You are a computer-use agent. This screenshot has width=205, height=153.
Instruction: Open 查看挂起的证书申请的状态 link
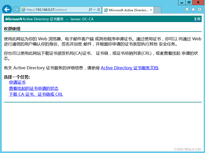click(x=34, y=88)
